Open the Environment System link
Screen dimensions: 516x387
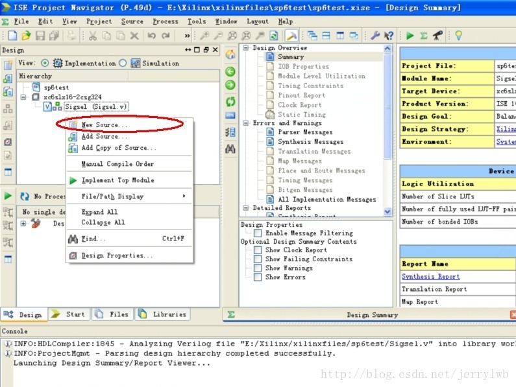coord(506,142)
